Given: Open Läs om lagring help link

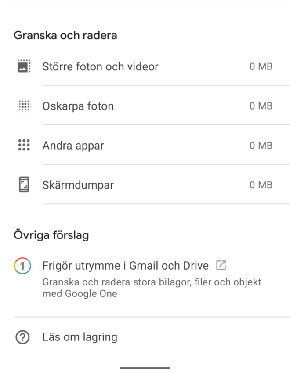Looking at the screenshot, I should coord(145,337).
